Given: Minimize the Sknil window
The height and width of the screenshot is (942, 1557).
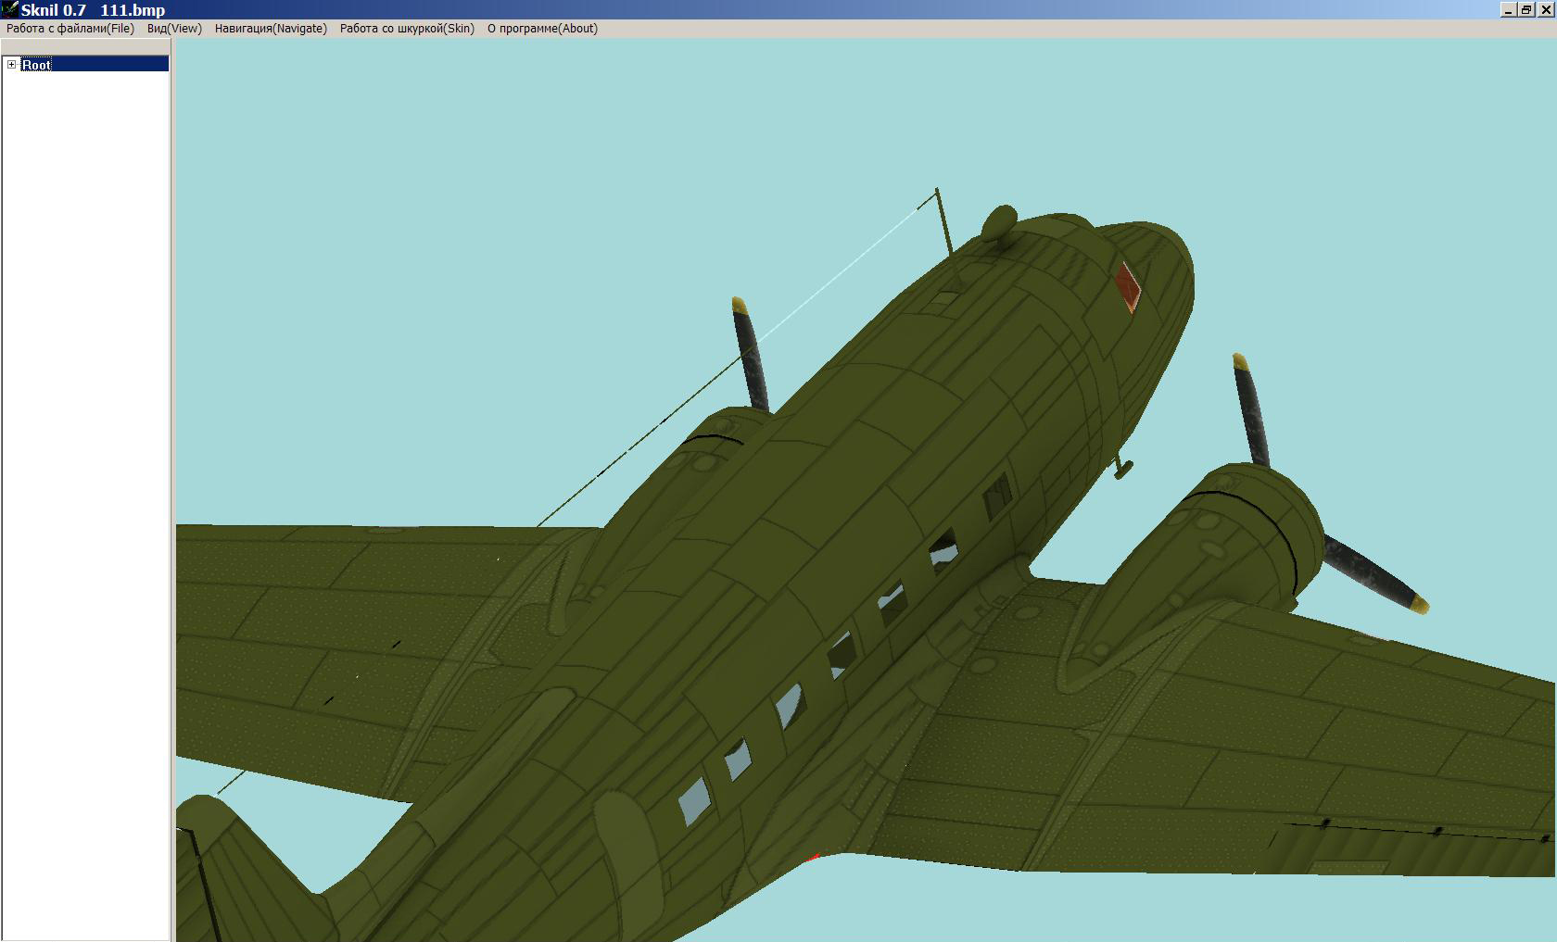Looking at the screenshot, I should (x=1508, y=10).
